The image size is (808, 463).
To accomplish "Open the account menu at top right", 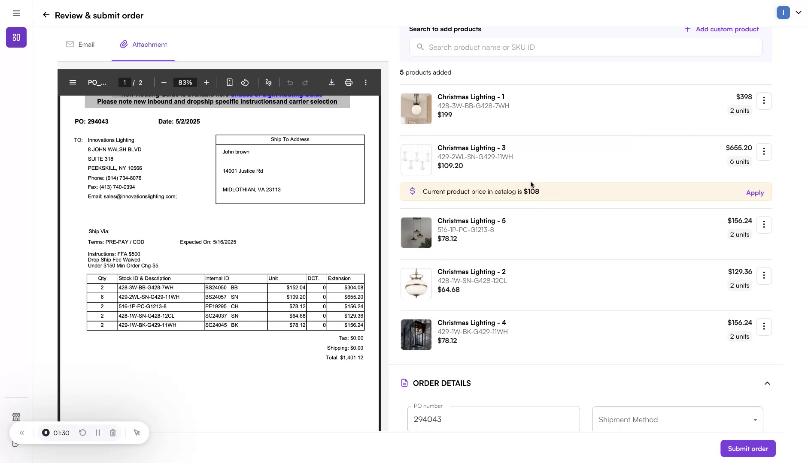I will (x=789, y=12).
